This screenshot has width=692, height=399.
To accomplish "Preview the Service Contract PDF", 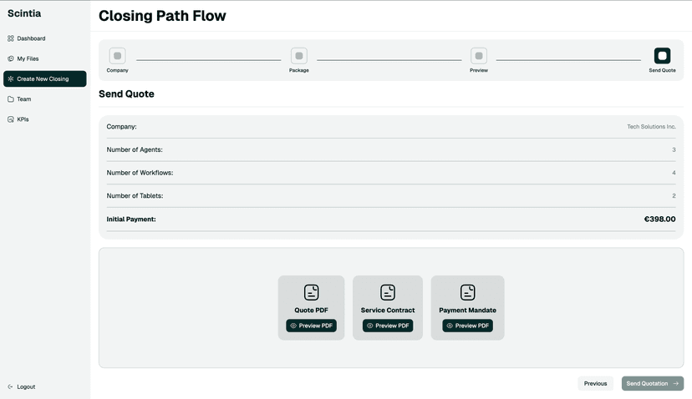I will click(388, 326).
